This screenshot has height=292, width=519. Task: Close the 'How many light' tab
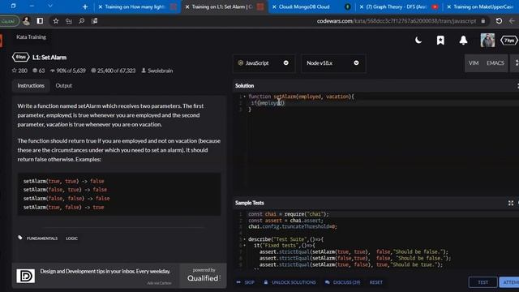101,6
